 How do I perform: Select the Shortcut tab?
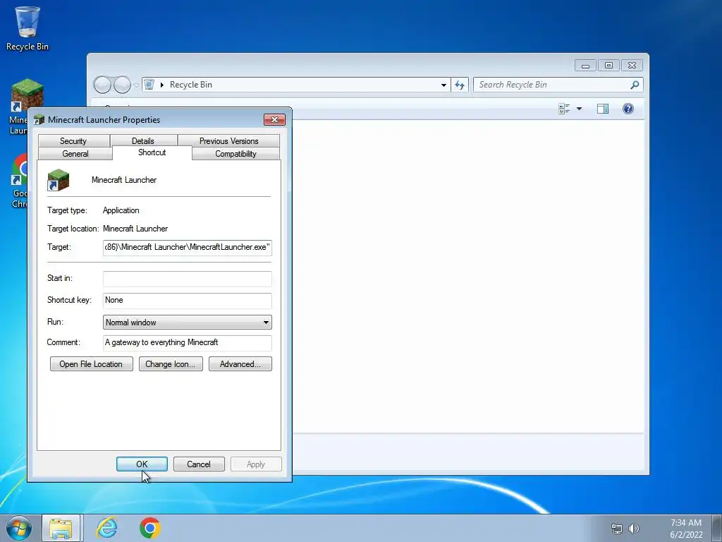pos(152,152)
